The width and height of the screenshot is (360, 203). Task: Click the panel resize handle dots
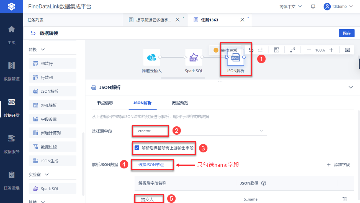click(220, 80)
